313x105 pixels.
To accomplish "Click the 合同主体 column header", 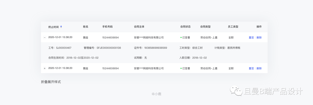I will 139,27.
